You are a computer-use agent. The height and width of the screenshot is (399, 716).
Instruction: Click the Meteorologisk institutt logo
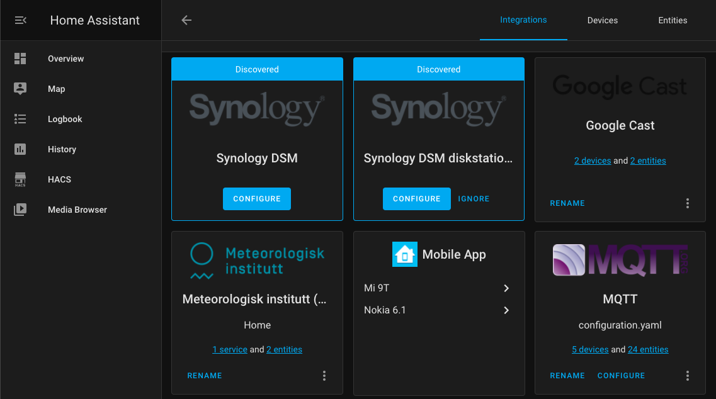(x=257, y=261)
